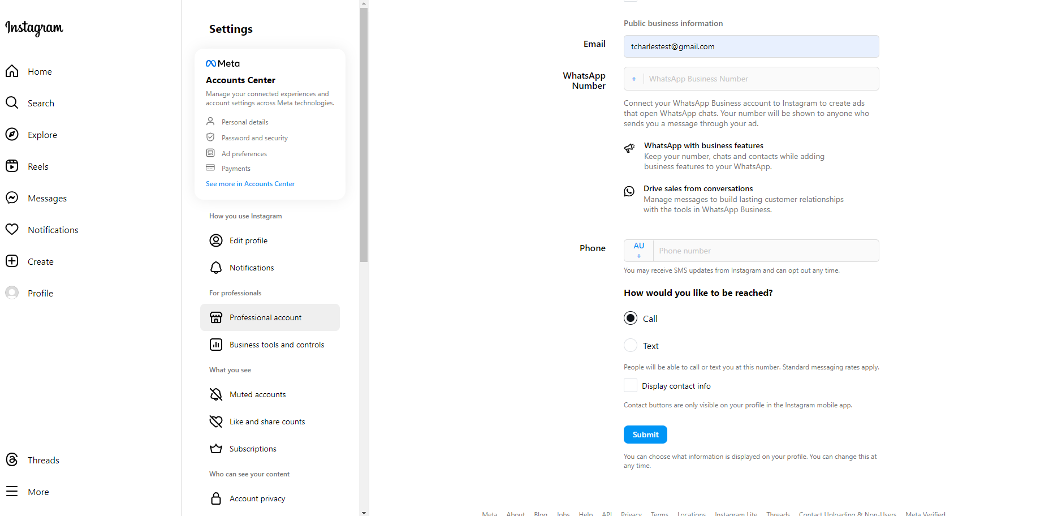The height and width of the screenshot is (516, 1049).
Task: Click the scrollbar down arrow in settings panel
Action: pyautogui.click(x=364, y=512)
